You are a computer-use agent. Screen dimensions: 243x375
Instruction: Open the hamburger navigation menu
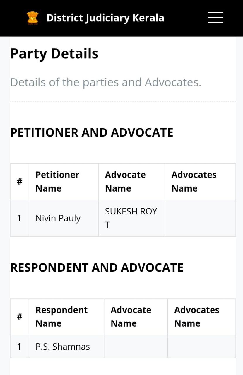(x=215, y=18)
